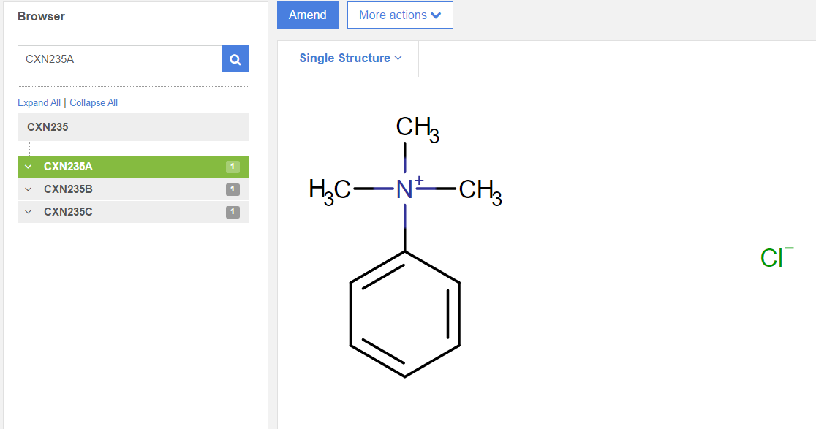Click the count badge on CXN235A
Image resolution: width=816 pixels, height=429 pixels.
(233, 167)
